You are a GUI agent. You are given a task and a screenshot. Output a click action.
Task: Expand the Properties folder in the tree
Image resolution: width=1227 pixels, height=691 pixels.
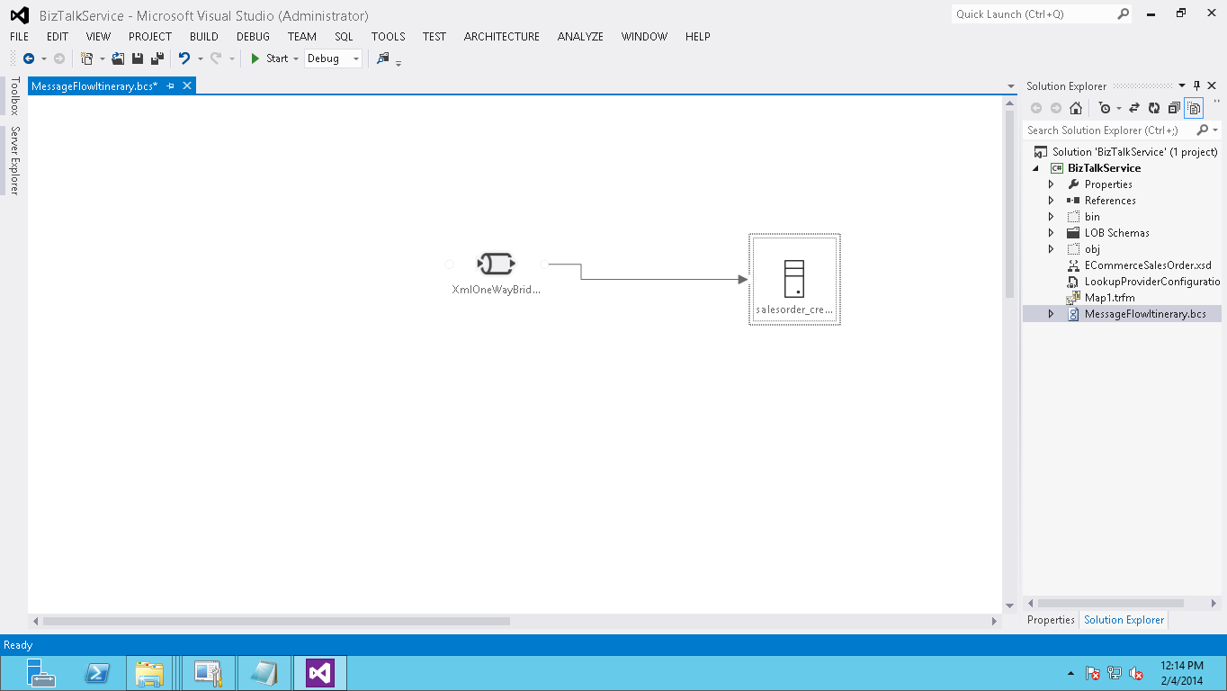pyautogui.click(x=1051, y=184)
